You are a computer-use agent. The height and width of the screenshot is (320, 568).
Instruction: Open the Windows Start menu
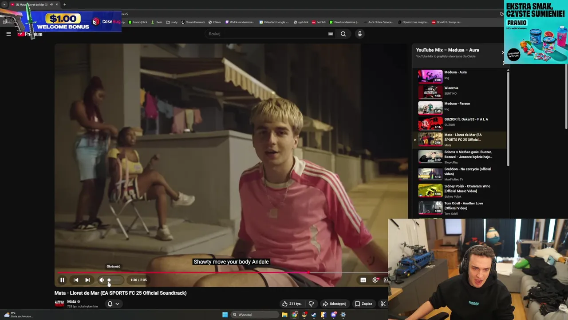(225, 315)
